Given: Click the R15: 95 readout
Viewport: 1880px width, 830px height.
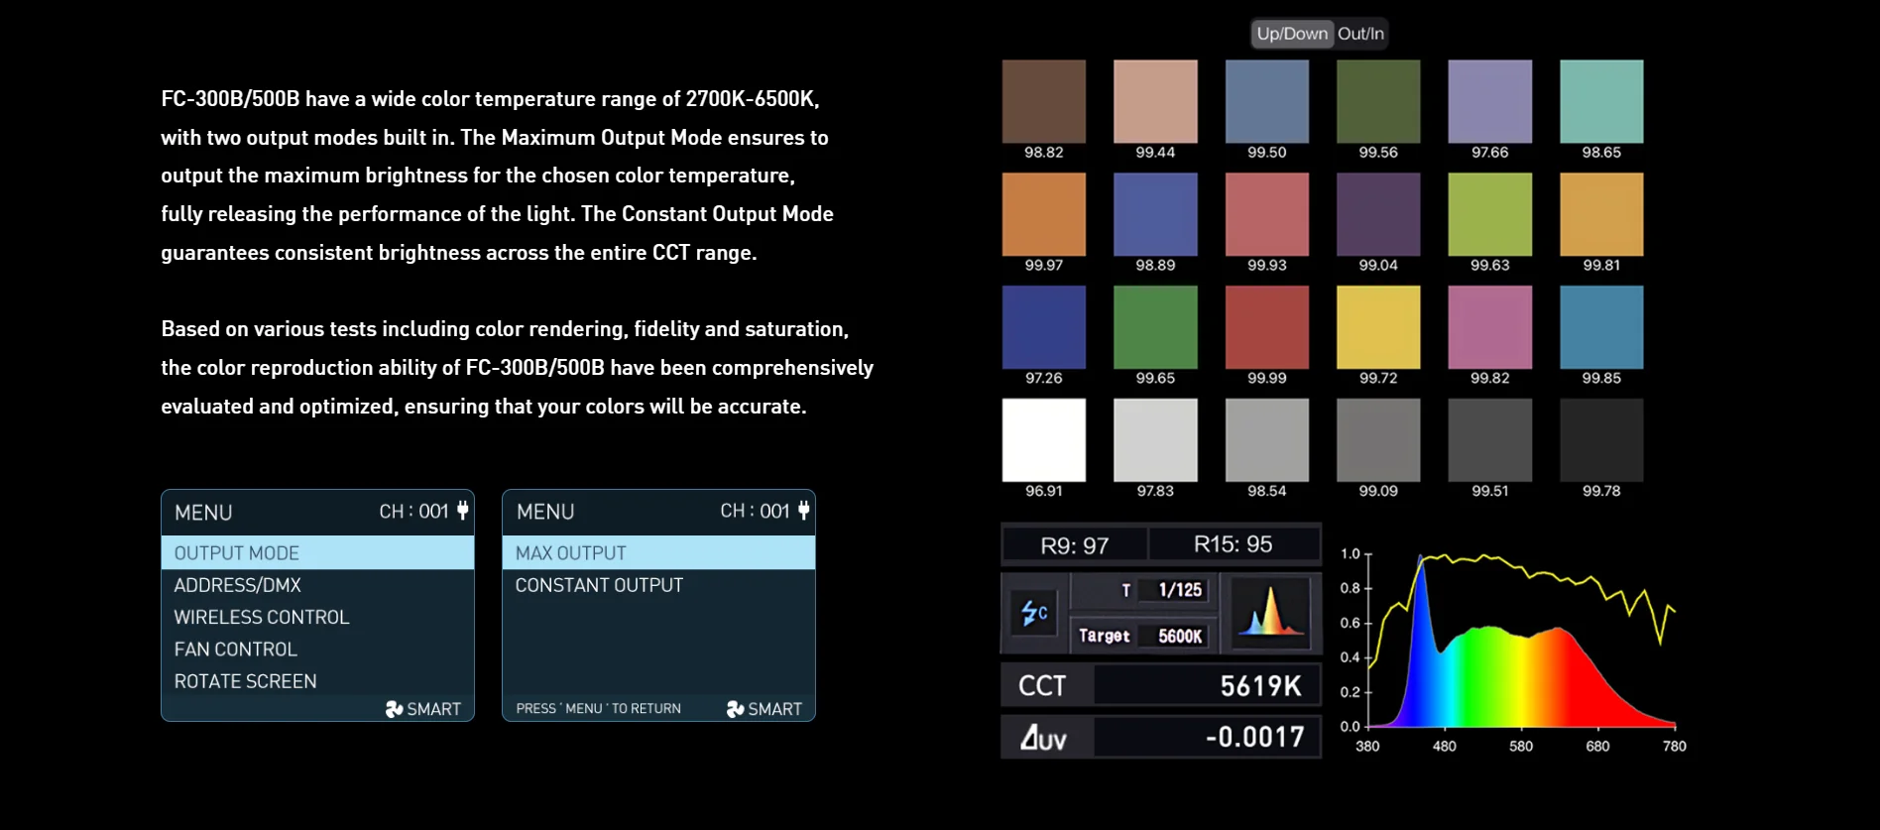Looking at the screenshot, I should 1234,544.
